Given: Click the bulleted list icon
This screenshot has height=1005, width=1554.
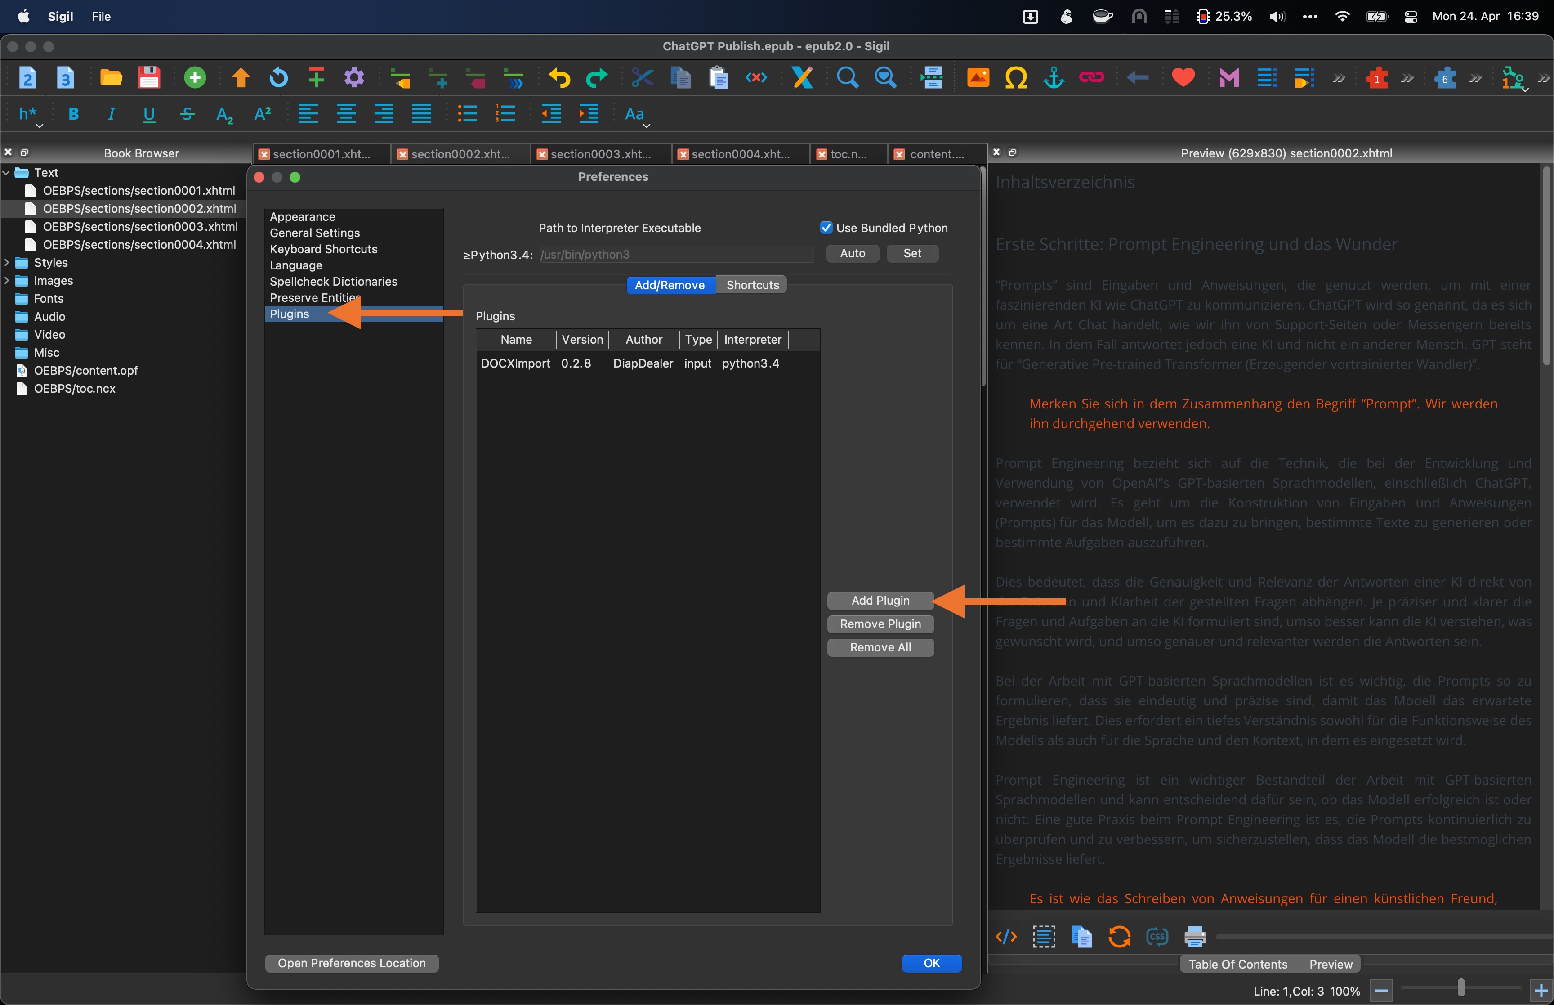Looking at the screenshot, I should click(467, 114).
